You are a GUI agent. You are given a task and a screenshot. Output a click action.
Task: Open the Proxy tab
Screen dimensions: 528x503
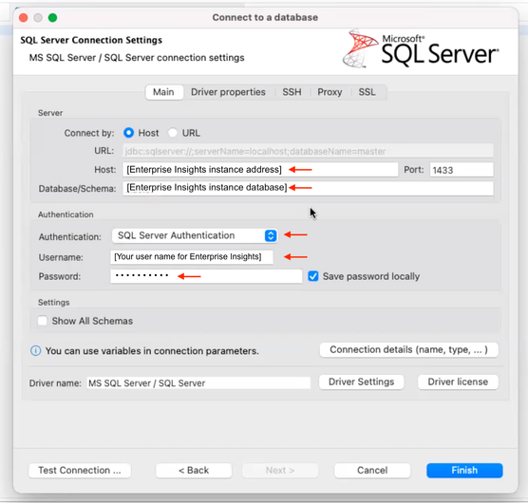330,92
